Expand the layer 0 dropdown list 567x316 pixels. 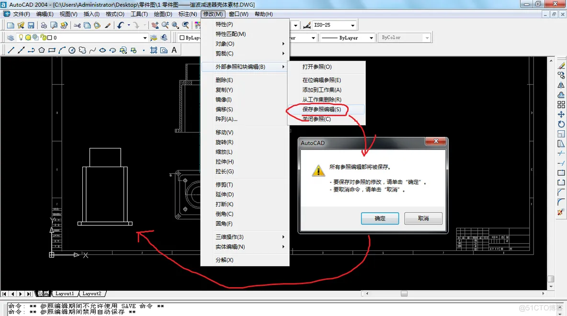tap(145, 38)
